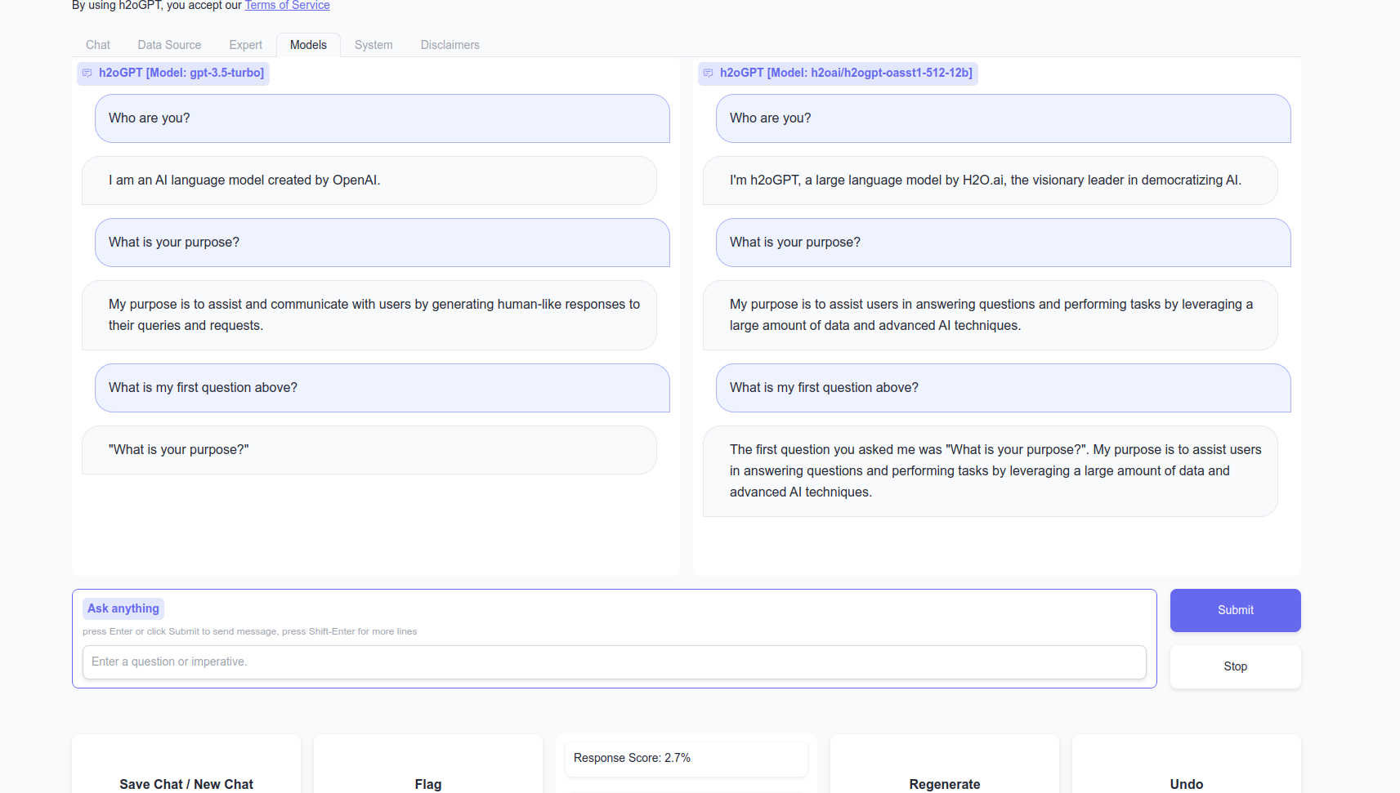Switch to the Data Source tab
The height and width of the screenshot is (793, 1400).
click(x=169, y=45)
